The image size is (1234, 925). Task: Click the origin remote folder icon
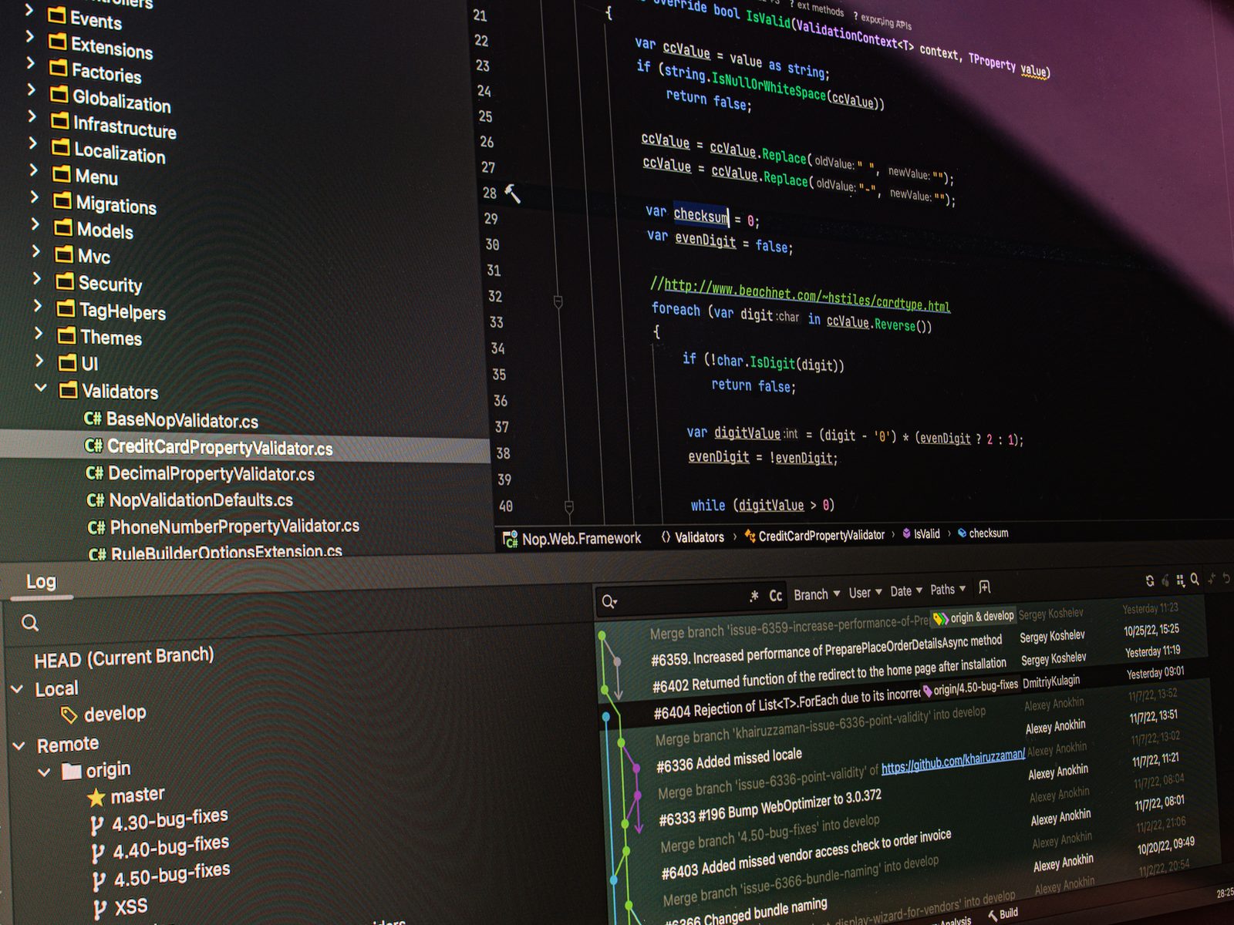pyautogui.click(x=72, y=770)
